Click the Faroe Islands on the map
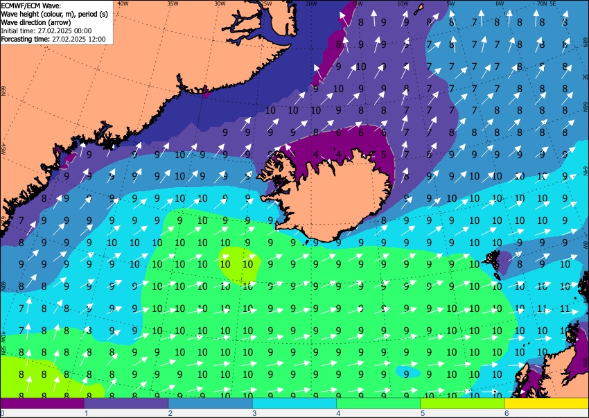The height and width of the screenshot is (418, 589). (493, 264)
